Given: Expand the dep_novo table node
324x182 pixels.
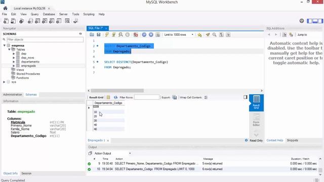Looking at the screenshot, I should coord(14,58).
